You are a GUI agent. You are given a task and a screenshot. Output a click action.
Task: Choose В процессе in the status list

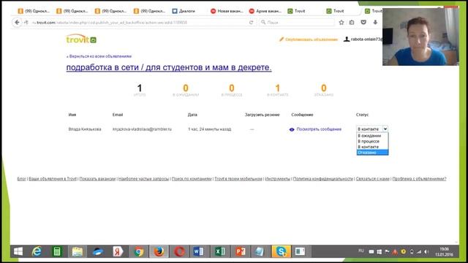[x=372, y=141]
